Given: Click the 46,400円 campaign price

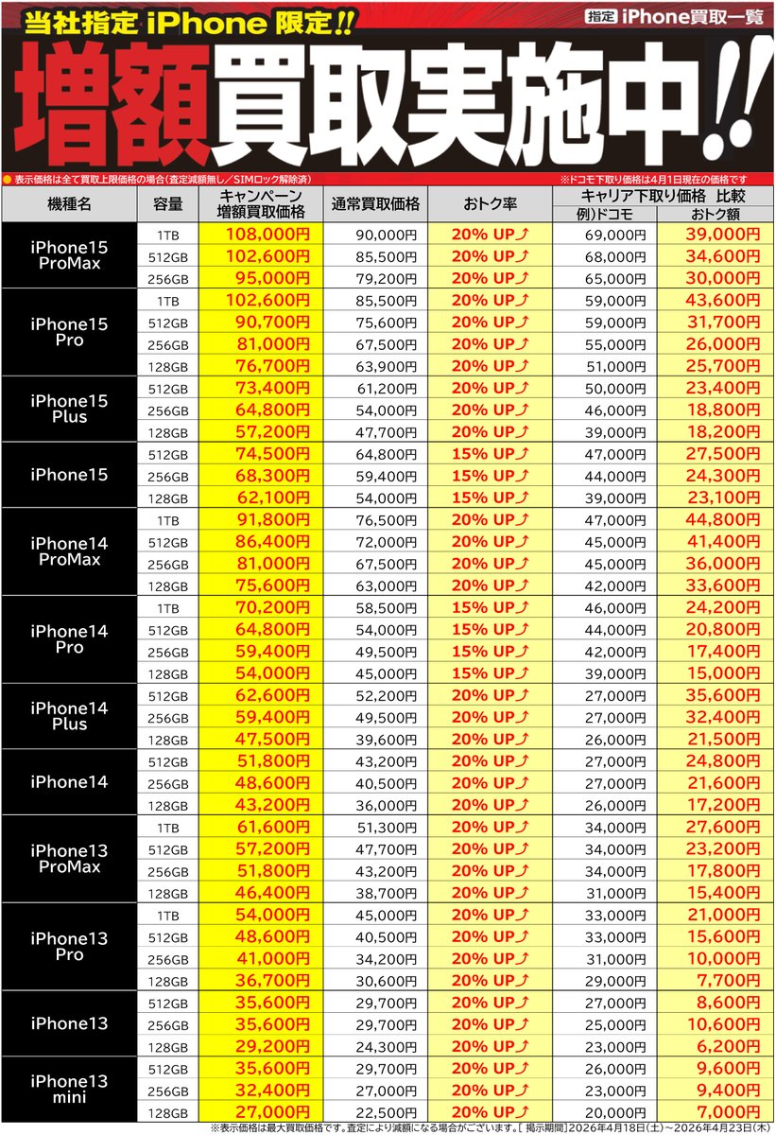Looking at the screenshot, I should click(273, 892).
